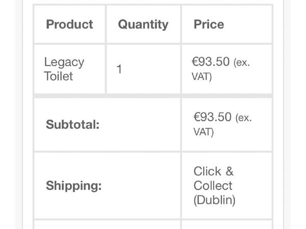This screenshot has height=229, width=306.
Task: Click the words Click & in shipping method
Action: (213, 171)
